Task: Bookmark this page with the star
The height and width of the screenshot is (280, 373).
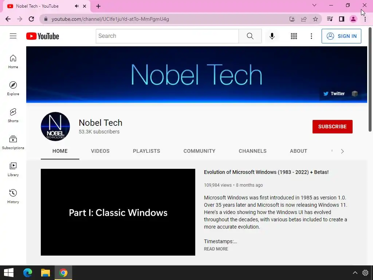Action: pyautogui.click(x=315, y=19)
